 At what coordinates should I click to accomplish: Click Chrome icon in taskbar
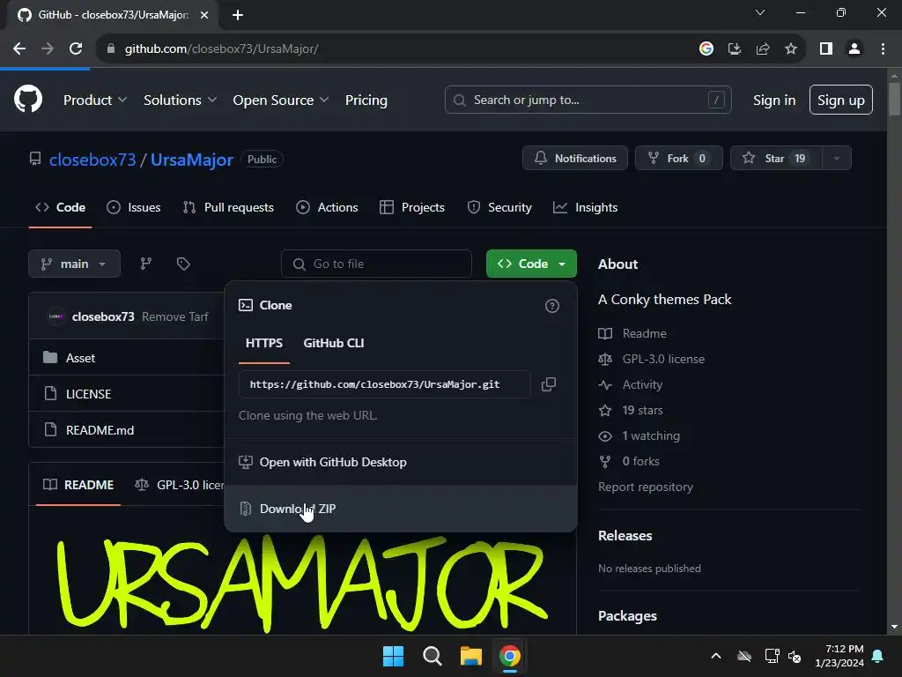[x=510, y=656]
